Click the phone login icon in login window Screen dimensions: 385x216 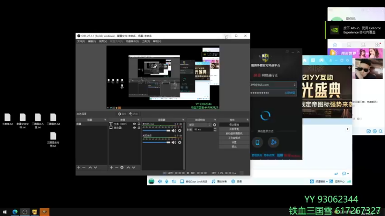point(257,142)
